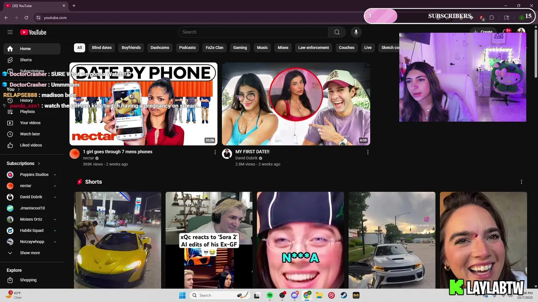
Task: Go to Home in the sidebar
Action: (x=32, y=49)
